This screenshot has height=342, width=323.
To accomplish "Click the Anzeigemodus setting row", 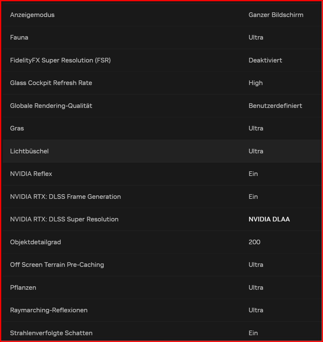I will [x=32, y=15].
